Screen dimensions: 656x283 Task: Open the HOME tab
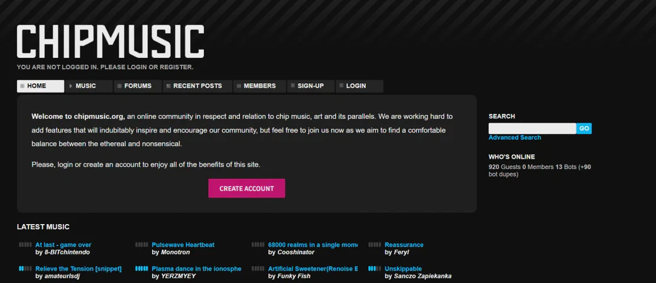(41, 86)
